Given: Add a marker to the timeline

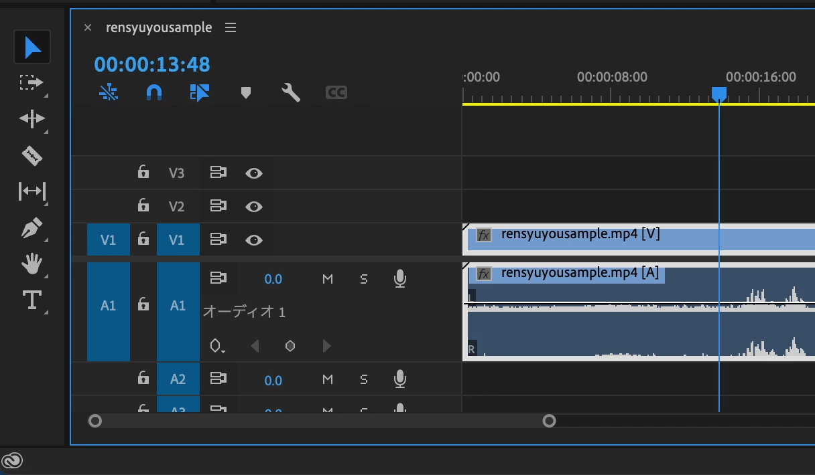Looking at the screenshot, I should pos(245,92).
